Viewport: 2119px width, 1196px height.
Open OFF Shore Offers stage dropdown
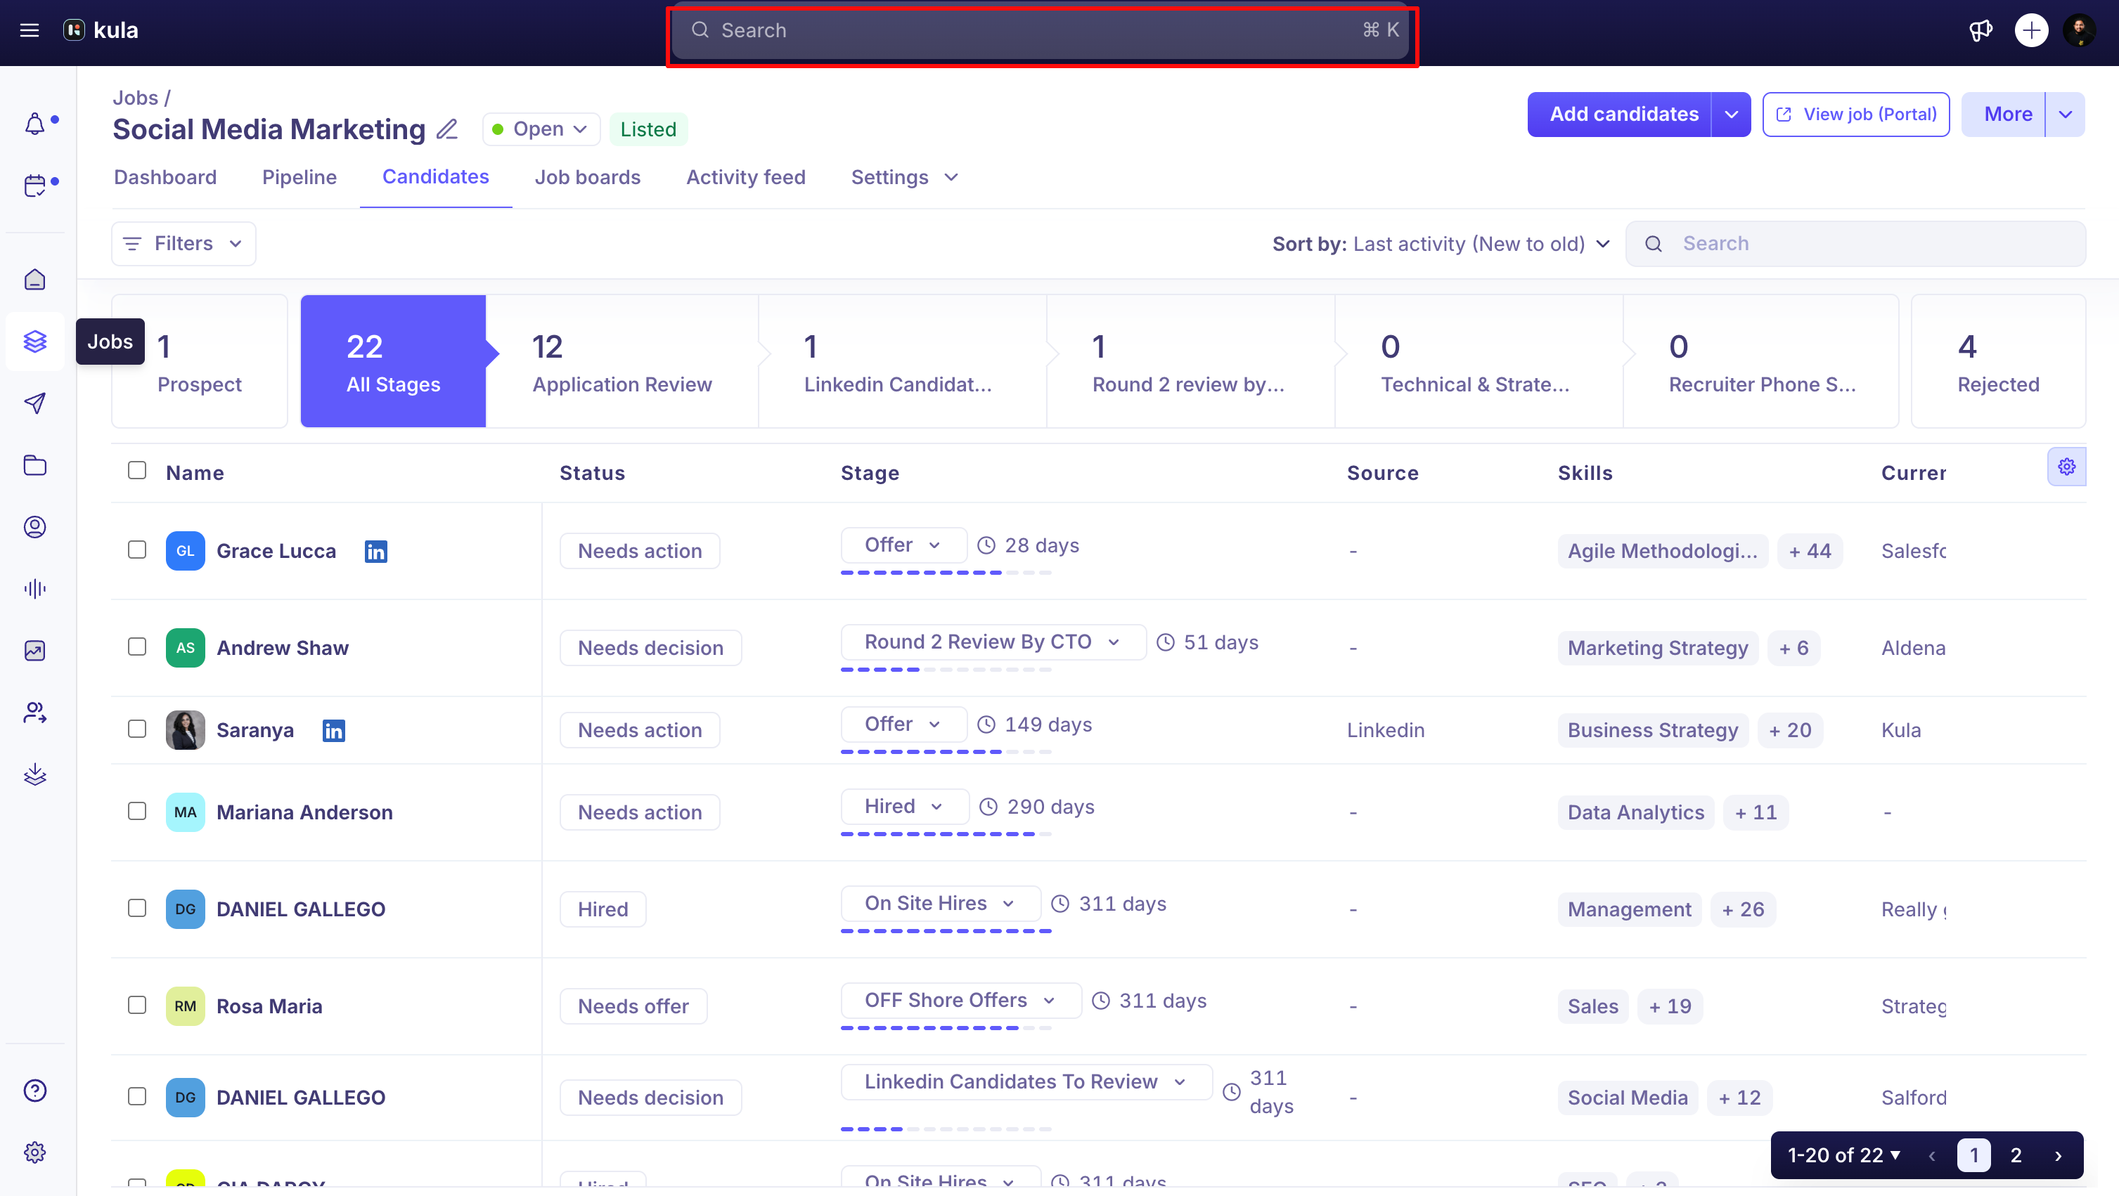click(x=961, y=1001)
